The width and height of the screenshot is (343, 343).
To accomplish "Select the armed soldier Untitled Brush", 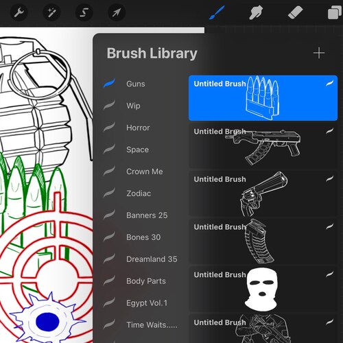I will click(263, 329).
